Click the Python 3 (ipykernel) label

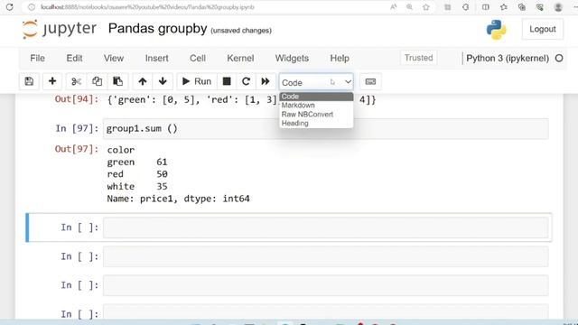(508, 58)
